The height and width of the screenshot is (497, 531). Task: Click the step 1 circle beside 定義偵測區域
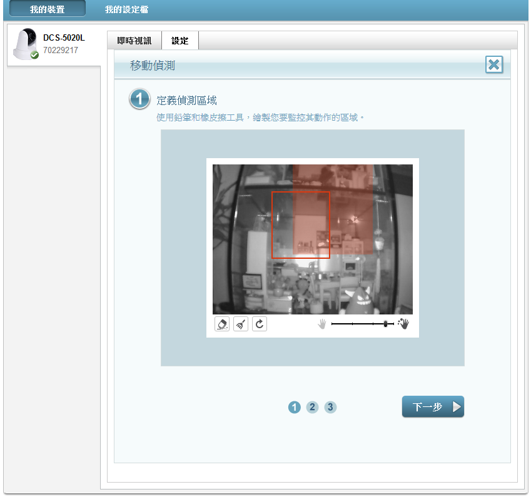[139, 100]
